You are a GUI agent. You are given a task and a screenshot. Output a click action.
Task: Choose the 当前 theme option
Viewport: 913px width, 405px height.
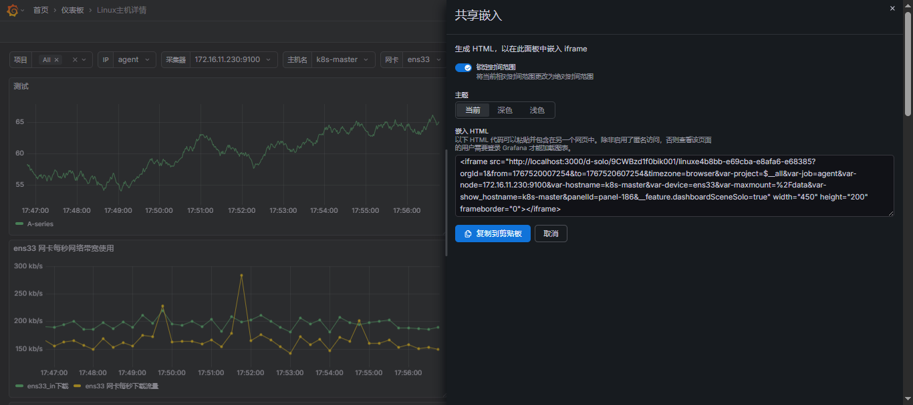point(473,110)
